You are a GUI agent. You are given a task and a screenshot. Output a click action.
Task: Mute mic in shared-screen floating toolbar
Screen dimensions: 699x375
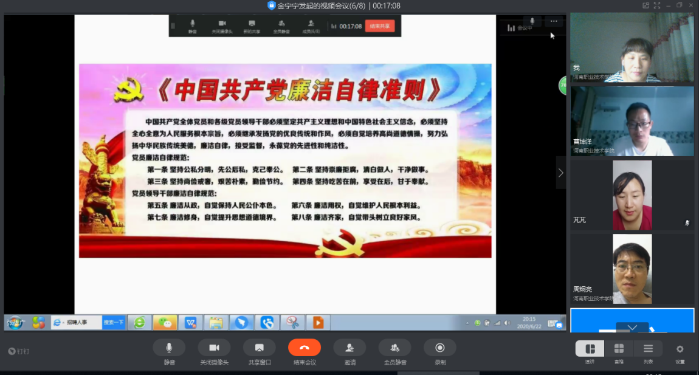pyautogui.click(x=192, y=26)
